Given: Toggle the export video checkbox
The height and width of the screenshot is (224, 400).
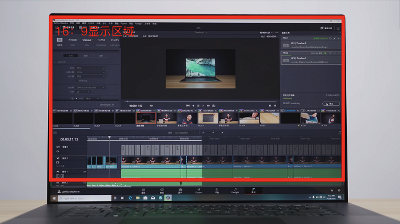Looking at the screenshot, I should pos(55,62).
